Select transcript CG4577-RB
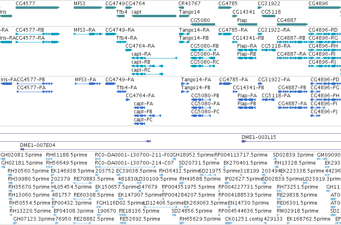This screenshot has height=225, width=341. click(x=38, y=34)
